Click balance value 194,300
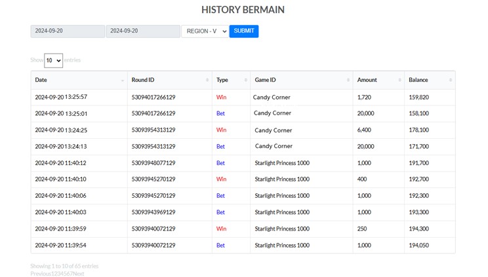Image resolution: width=488 pixels, height=277 pixels. point(419,229)
